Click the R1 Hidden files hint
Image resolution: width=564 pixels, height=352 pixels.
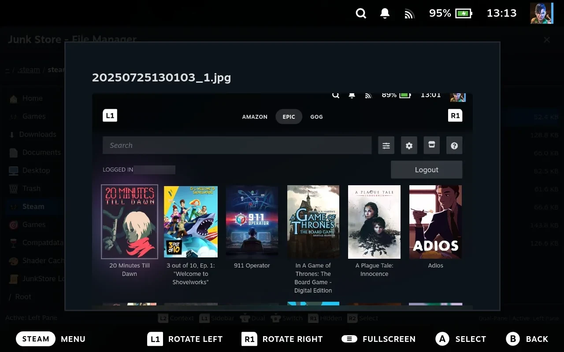pyautogui.click(x=325, y=318)
